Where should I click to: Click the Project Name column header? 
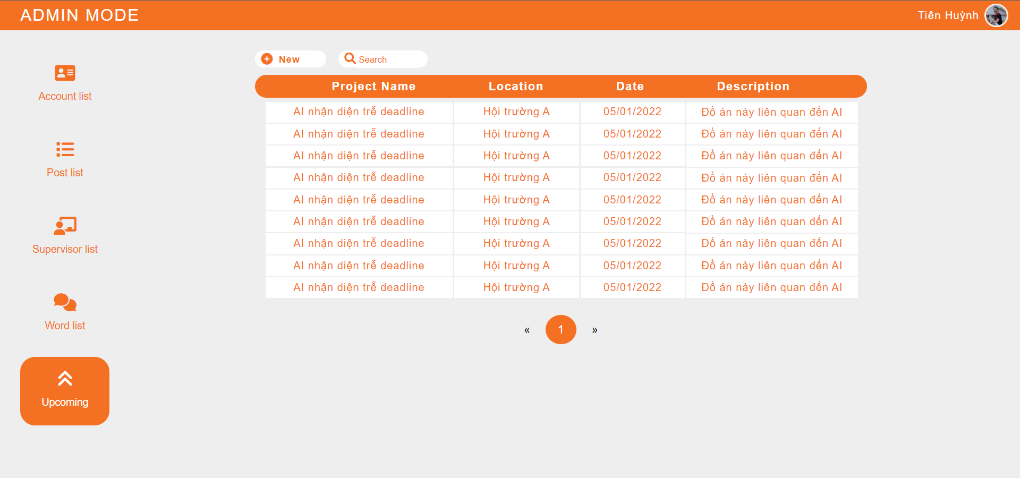point(373,86)
